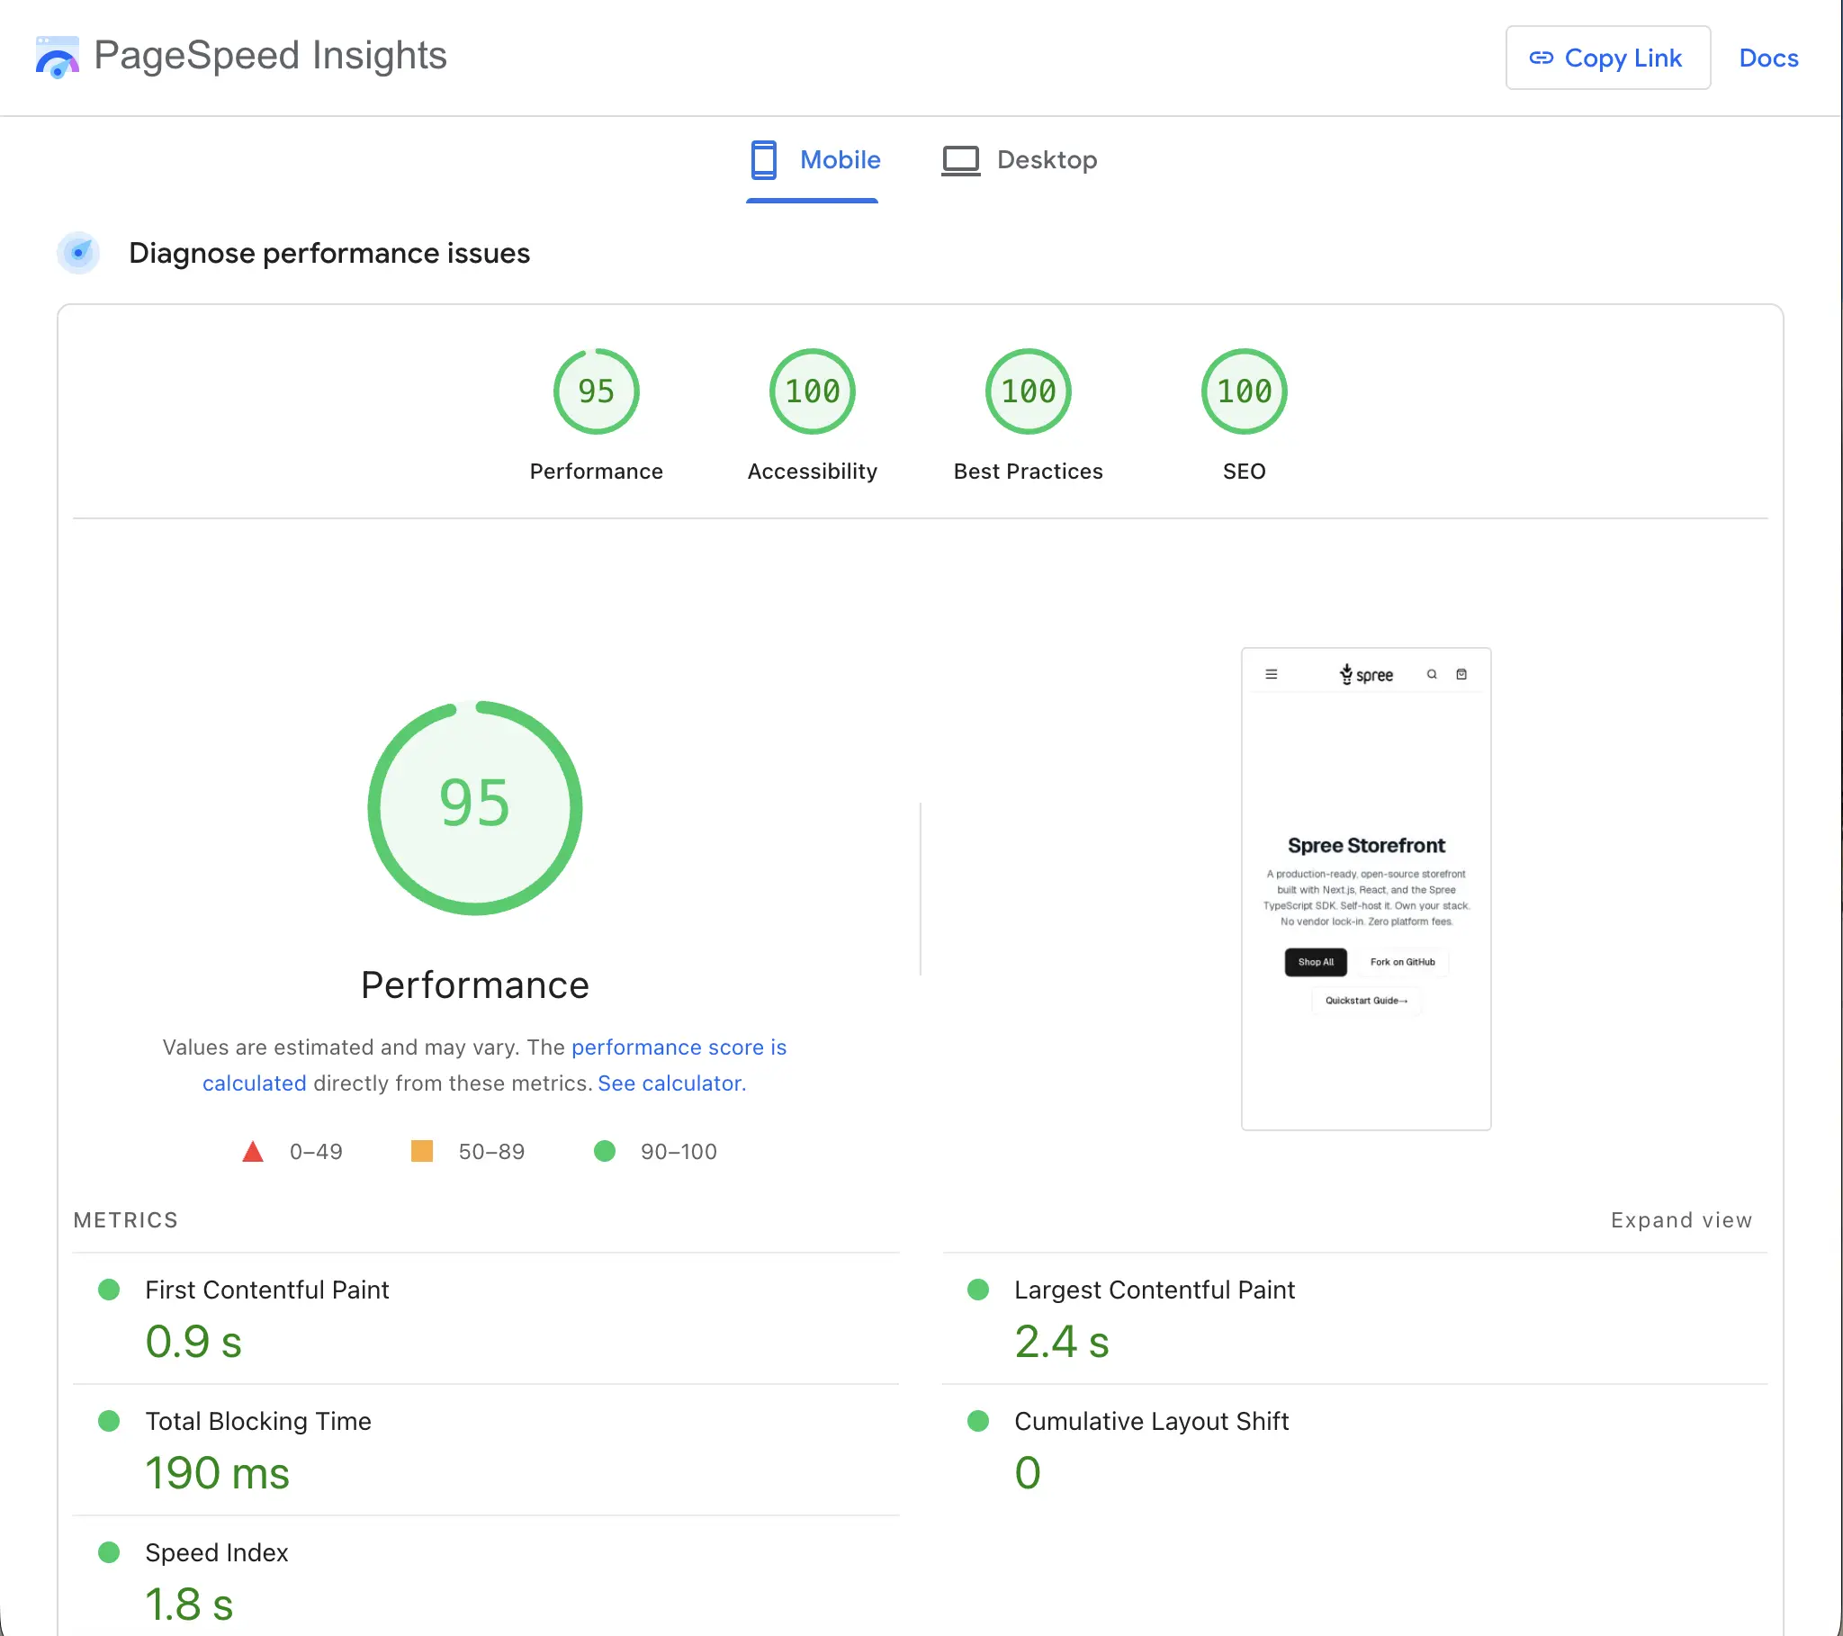Click the Accessibility score gauge showing 100
This screenshot has height=1636, width=1843.
[x=811, y=391]
